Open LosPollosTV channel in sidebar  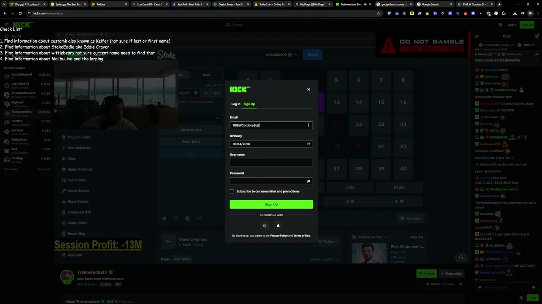[28, 86]
